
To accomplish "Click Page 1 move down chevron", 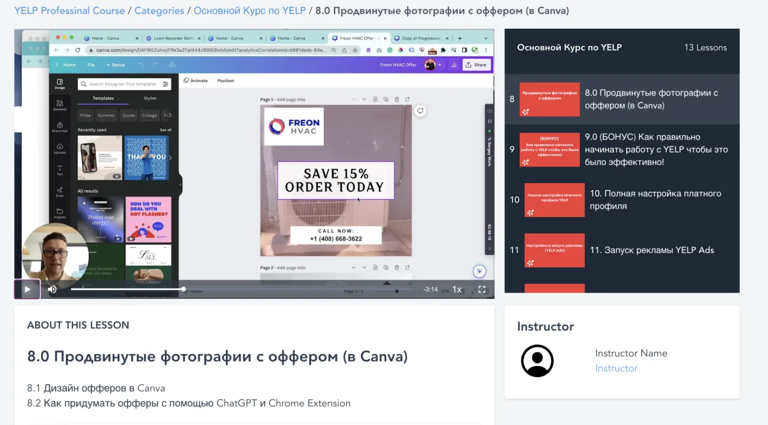I will pyautogui.click(x=364, y=99).
